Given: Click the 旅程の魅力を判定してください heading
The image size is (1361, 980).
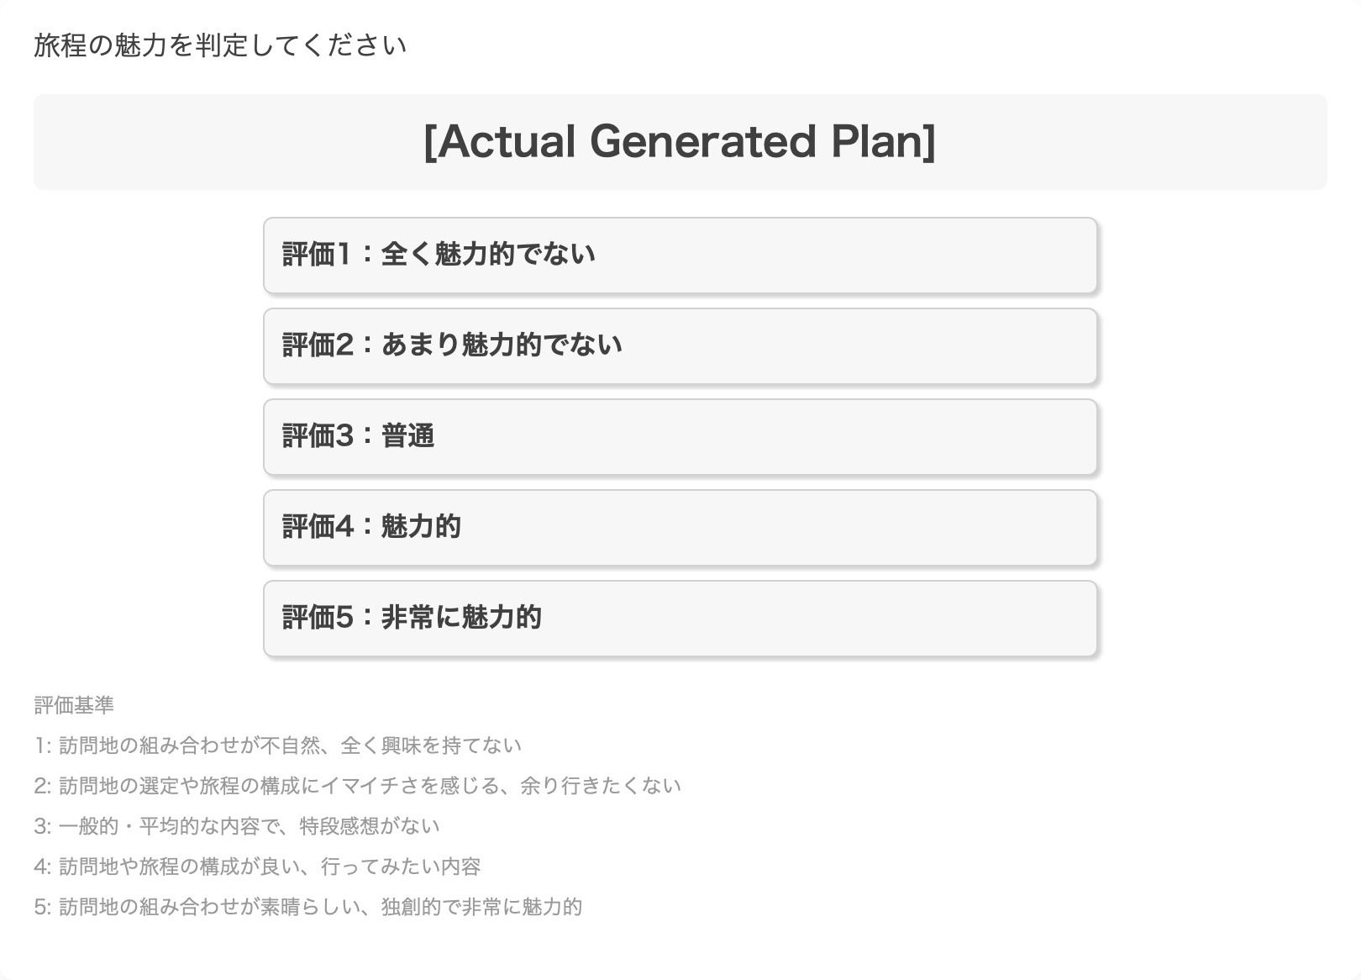Looking at the screenshot, I should 220,45.
